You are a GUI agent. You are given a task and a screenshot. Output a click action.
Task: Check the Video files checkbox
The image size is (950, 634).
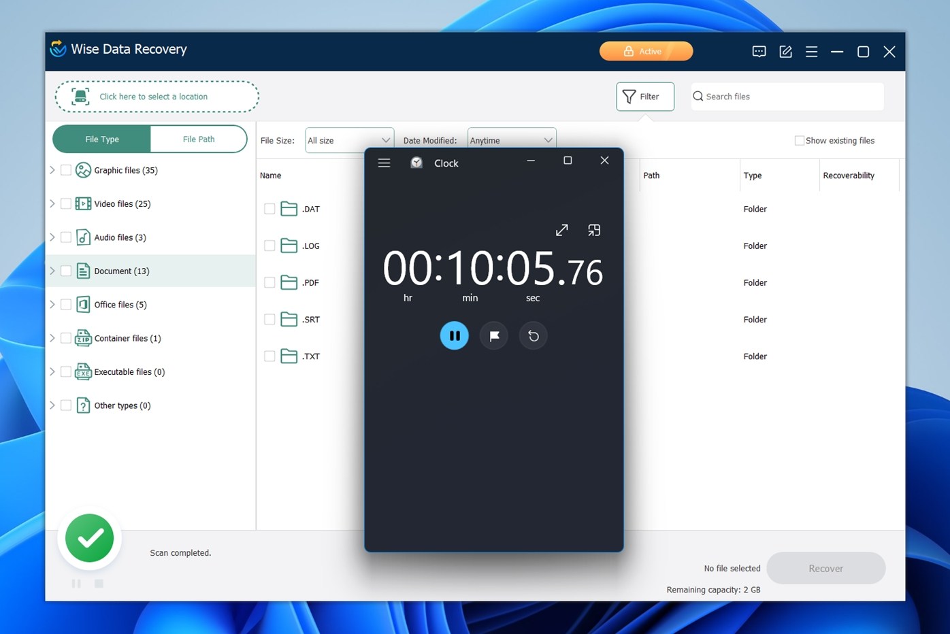coord(66,203)
